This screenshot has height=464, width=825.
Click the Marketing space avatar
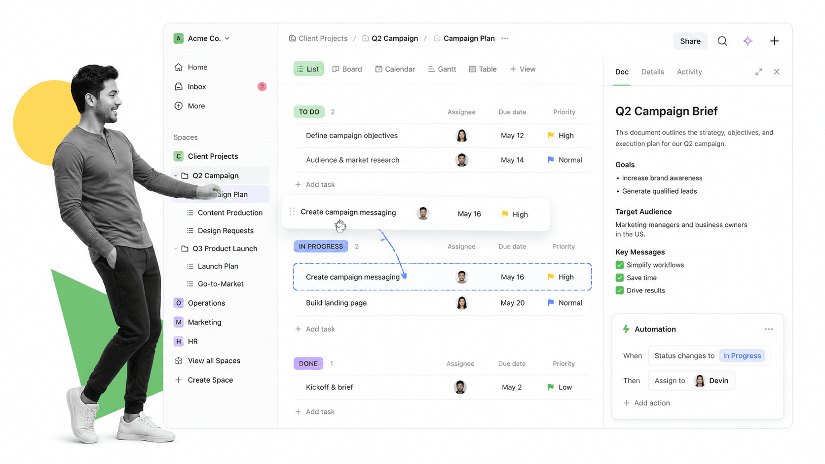pyautogui.click(x=179, y=322)
